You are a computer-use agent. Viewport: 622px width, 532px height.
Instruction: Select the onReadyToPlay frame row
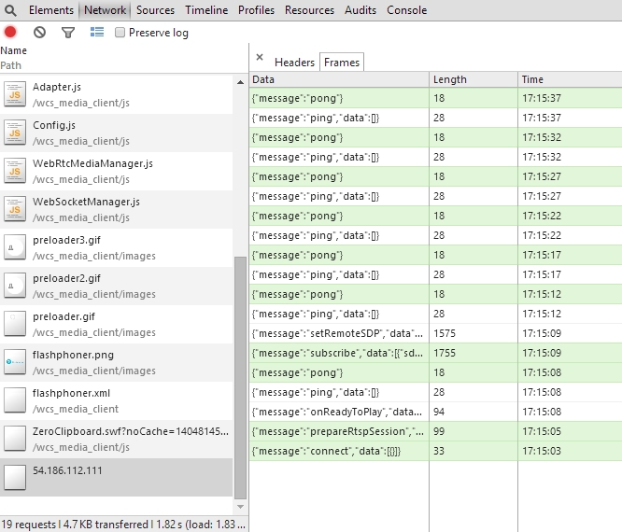[435, 412]
